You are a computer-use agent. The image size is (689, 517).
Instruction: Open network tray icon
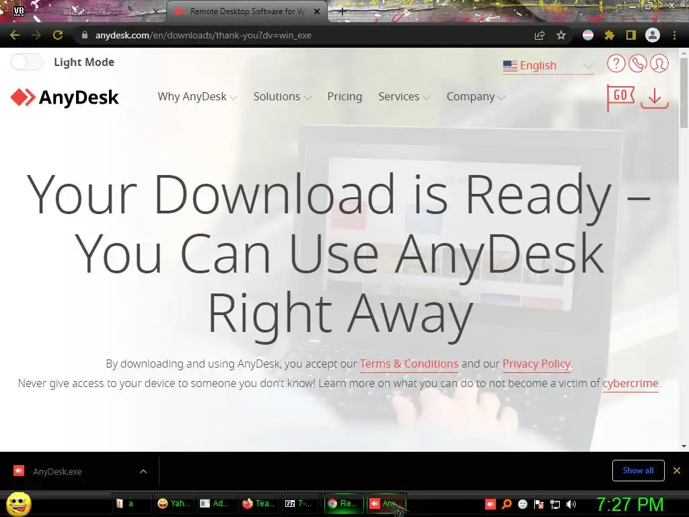(555, 504)
